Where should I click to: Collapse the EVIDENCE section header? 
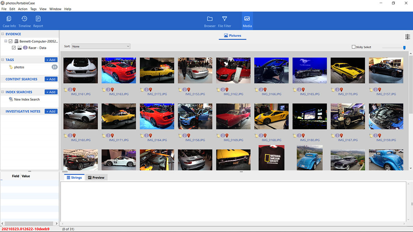(x=2, y=34)
